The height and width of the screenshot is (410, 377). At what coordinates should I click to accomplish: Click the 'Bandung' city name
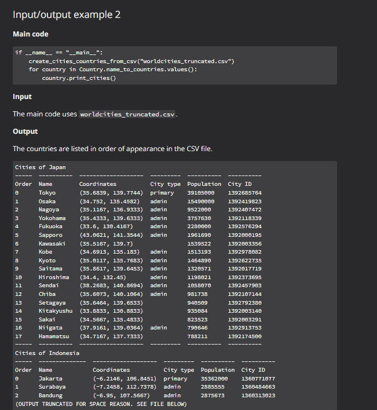[50, 395]
